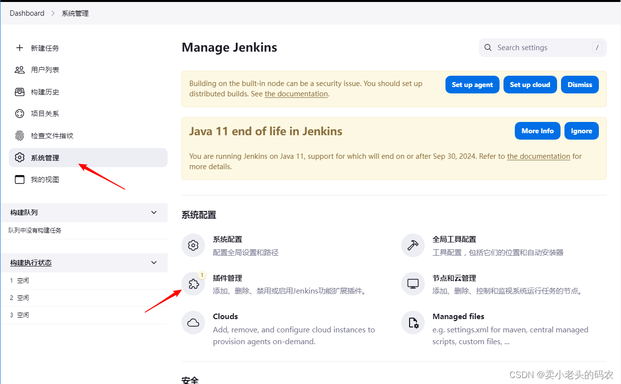The width and height of the screenshot is (621, 384).
Task: Focus the Search settings input field
Action: click(542, 48)
